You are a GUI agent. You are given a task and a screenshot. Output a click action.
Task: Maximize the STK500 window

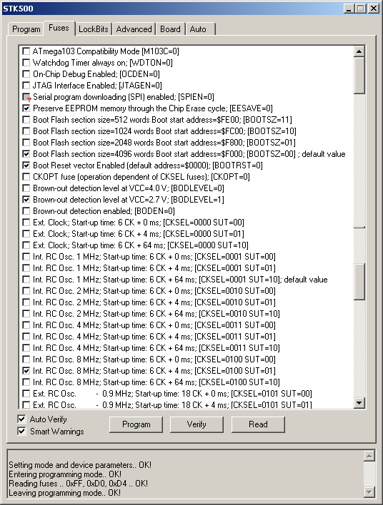(x=360, y=9)
